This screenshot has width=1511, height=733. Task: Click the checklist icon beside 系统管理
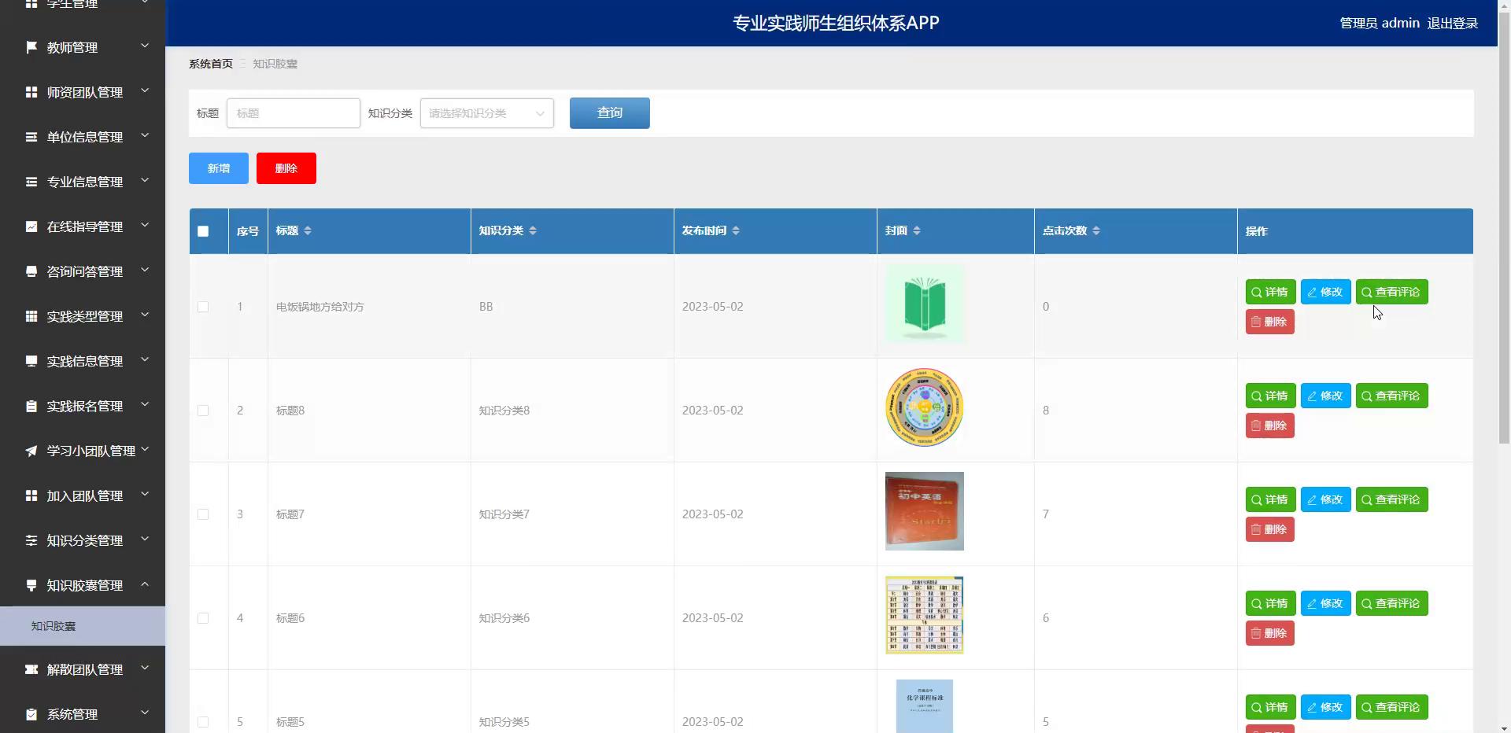pos(31,714)
